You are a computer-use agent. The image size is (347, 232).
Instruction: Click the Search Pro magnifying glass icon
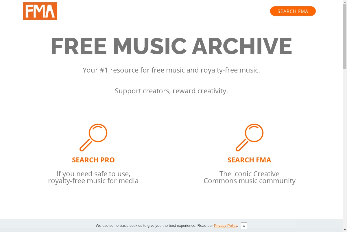[x=93, y=138]
